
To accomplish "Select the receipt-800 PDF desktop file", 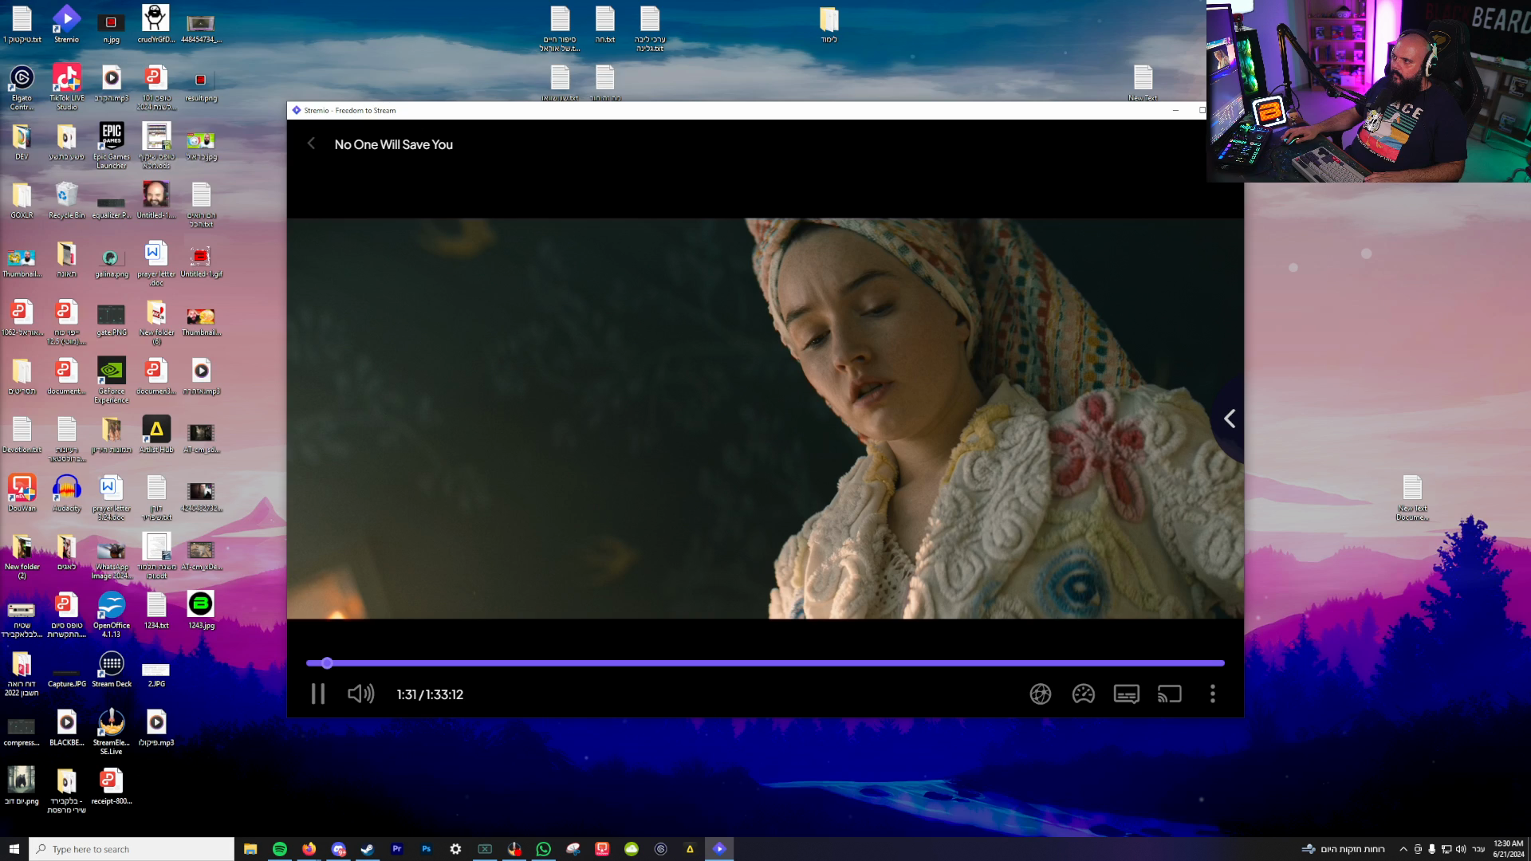I will (x=112, y=786).
